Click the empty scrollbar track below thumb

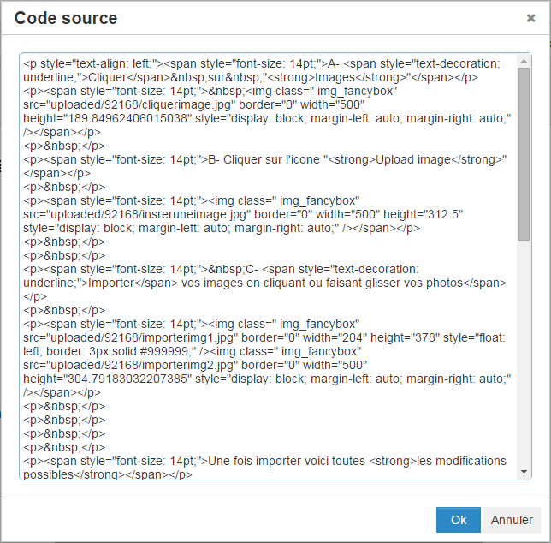coord(524,352)
